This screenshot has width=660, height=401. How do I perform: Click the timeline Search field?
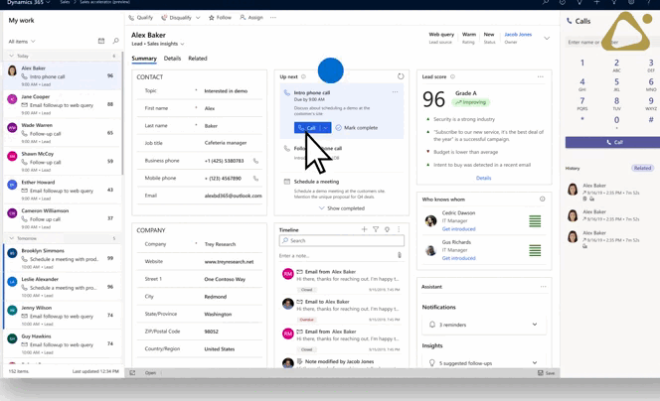pyautogui.click(x=341, y=241)
